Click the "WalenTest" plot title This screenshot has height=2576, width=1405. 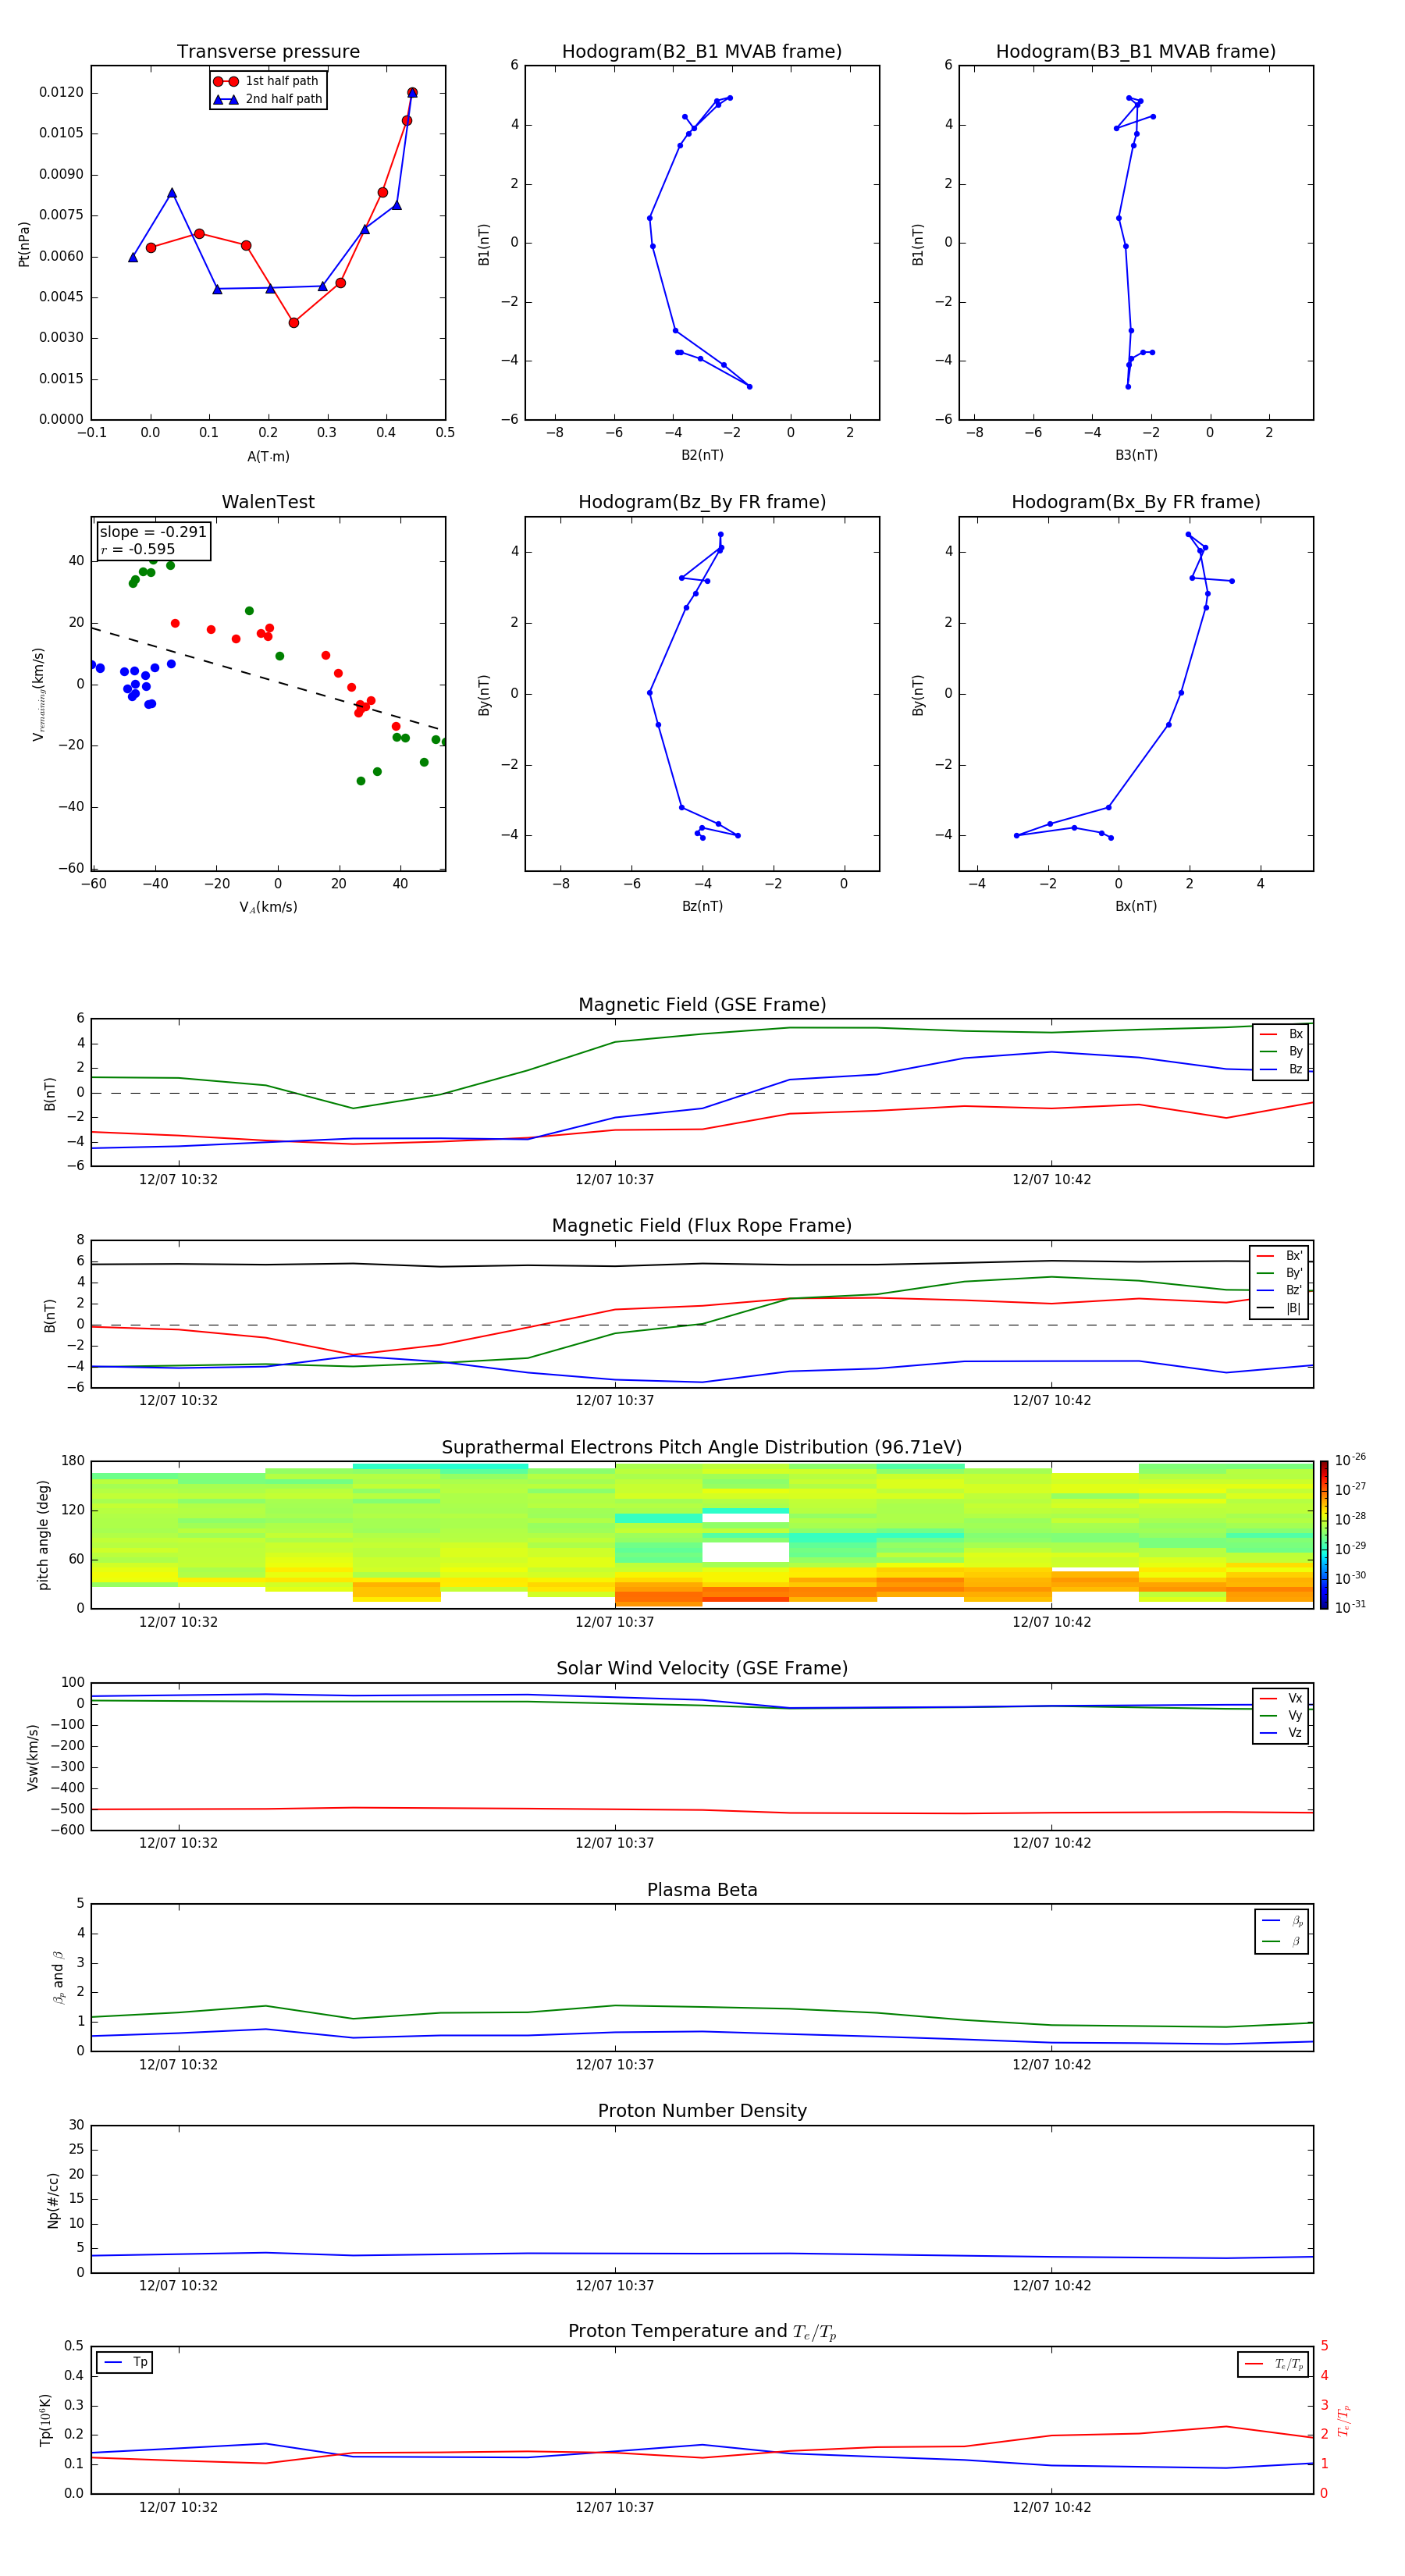[268, 502]
